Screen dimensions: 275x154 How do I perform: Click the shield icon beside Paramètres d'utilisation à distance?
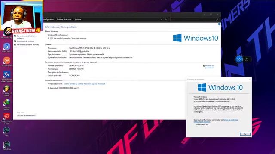(x=15, y=36)
